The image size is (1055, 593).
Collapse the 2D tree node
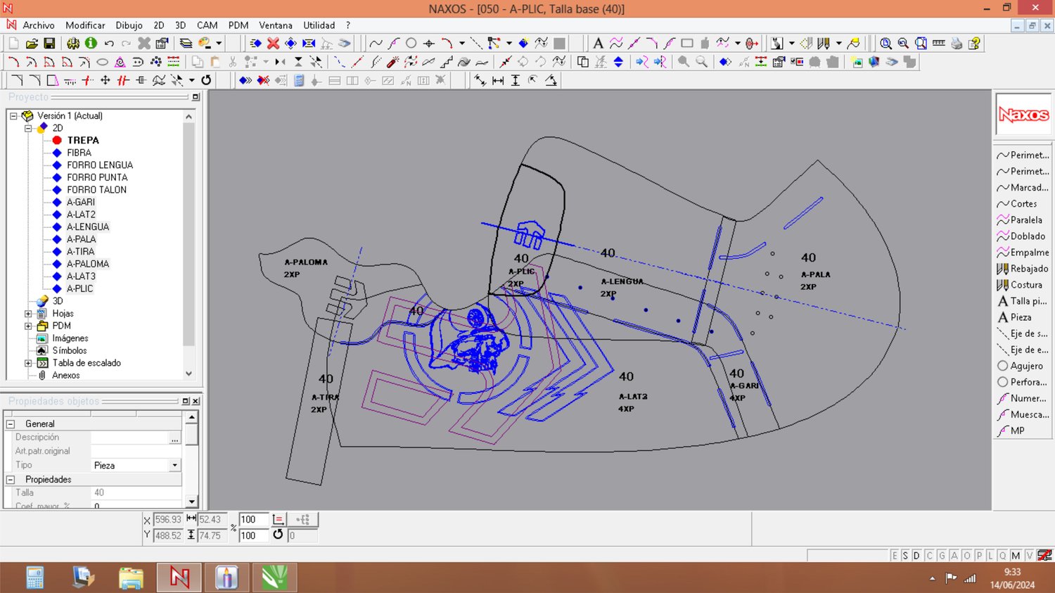click(28, 128)
